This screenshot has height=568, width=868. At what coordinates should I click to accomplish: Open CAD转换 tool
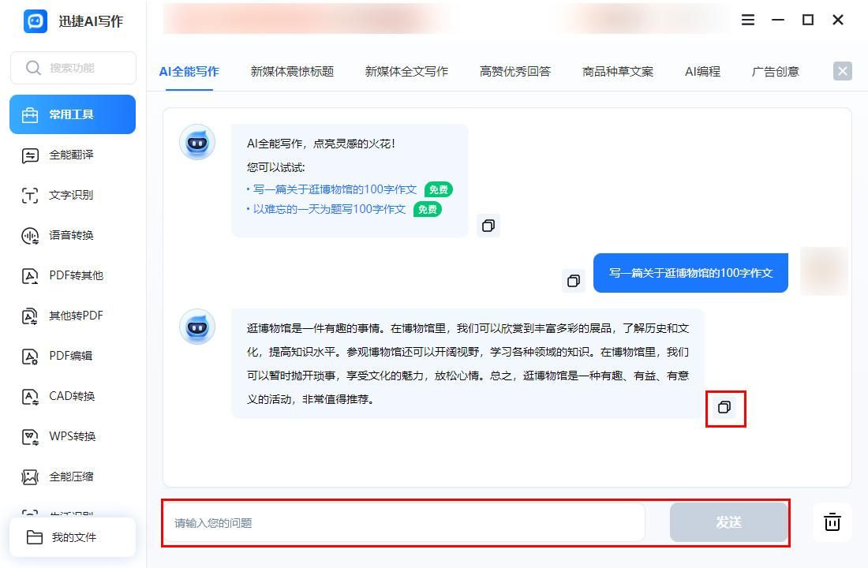pyautogui.click(x=73, y=396)
